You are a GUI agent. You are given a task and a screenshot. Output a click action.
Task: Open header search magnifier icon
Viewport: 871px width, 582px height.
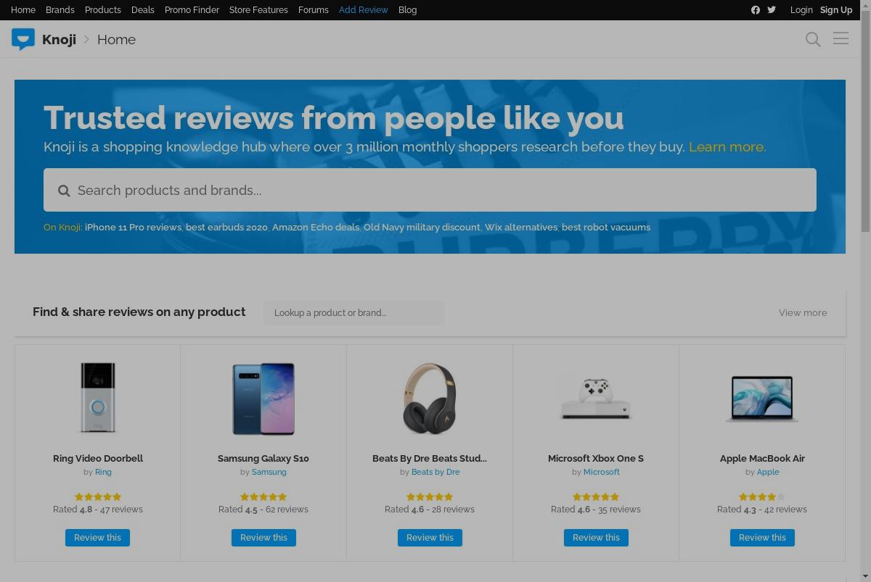pos(813,39)
